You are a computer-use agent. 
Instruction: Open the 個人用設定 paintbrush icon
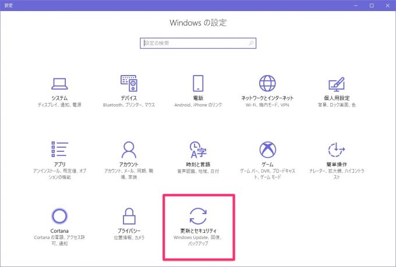point(337,84)
